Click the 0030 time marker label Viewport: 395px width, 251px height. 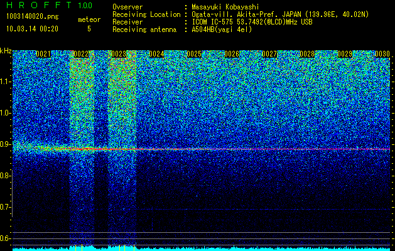[x=382, y=54]
